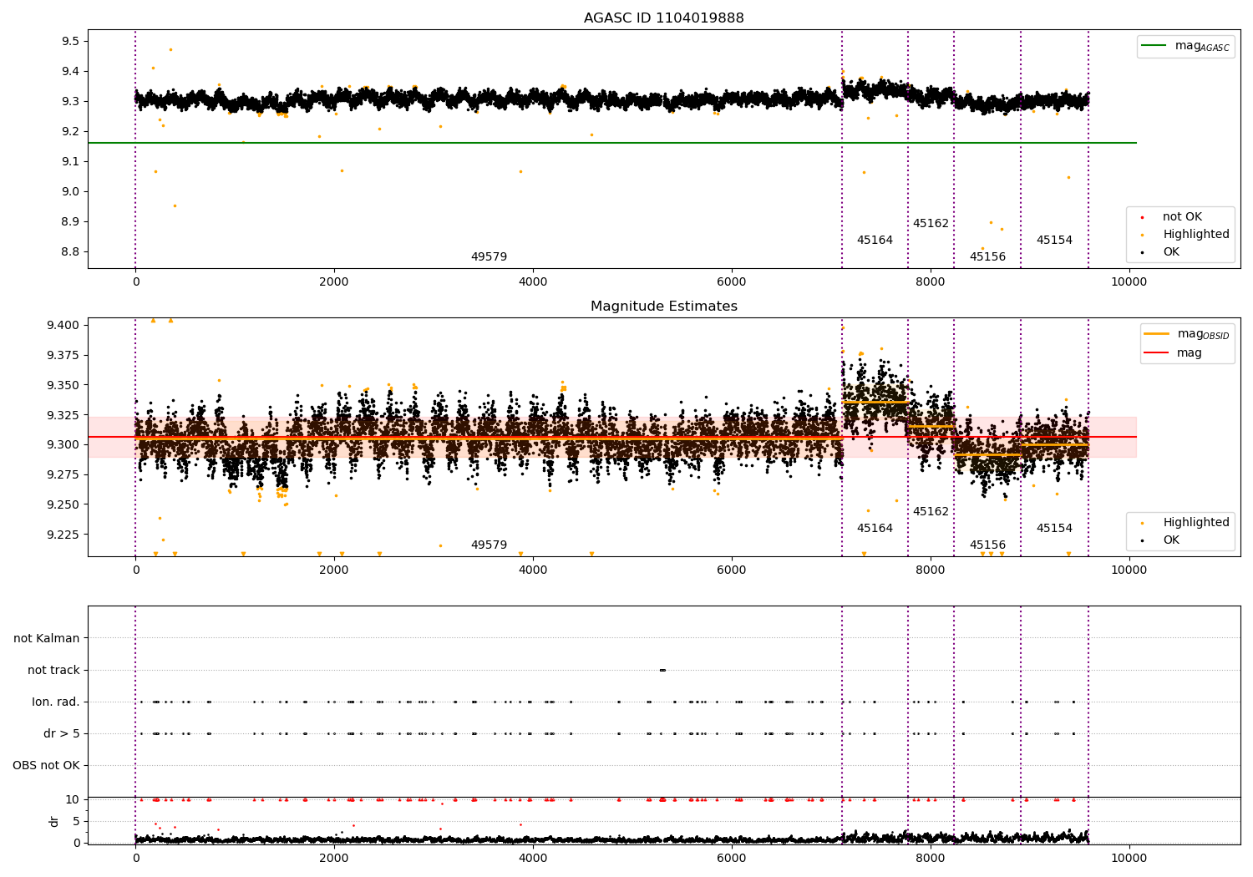Click the 'Magnitude Estimates' subplot title
This screenshot has width=1253, height=877.
[x=663, y=307]
